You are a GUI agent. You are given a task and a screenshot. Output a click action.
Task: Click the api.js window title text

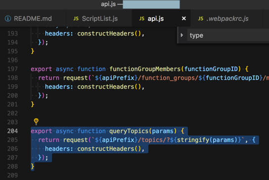[108, 4]
